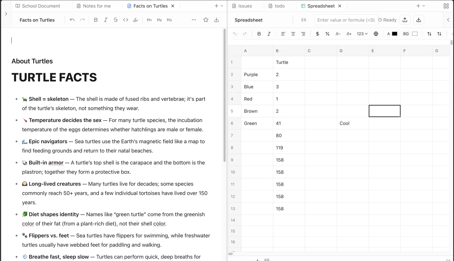Redo in the Facts on Turtles editor

82,20
